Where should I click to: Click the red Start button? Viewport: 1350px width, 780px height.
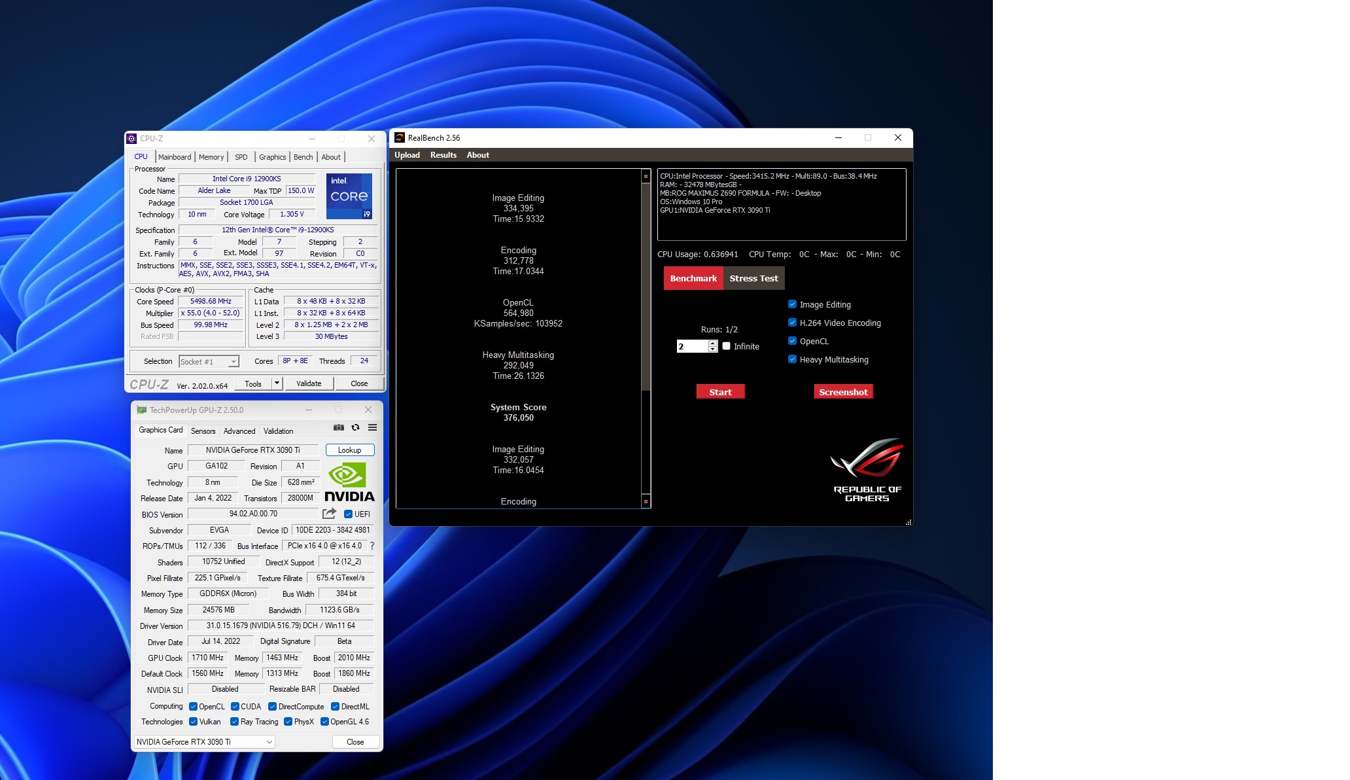click(x=720, y=391)
